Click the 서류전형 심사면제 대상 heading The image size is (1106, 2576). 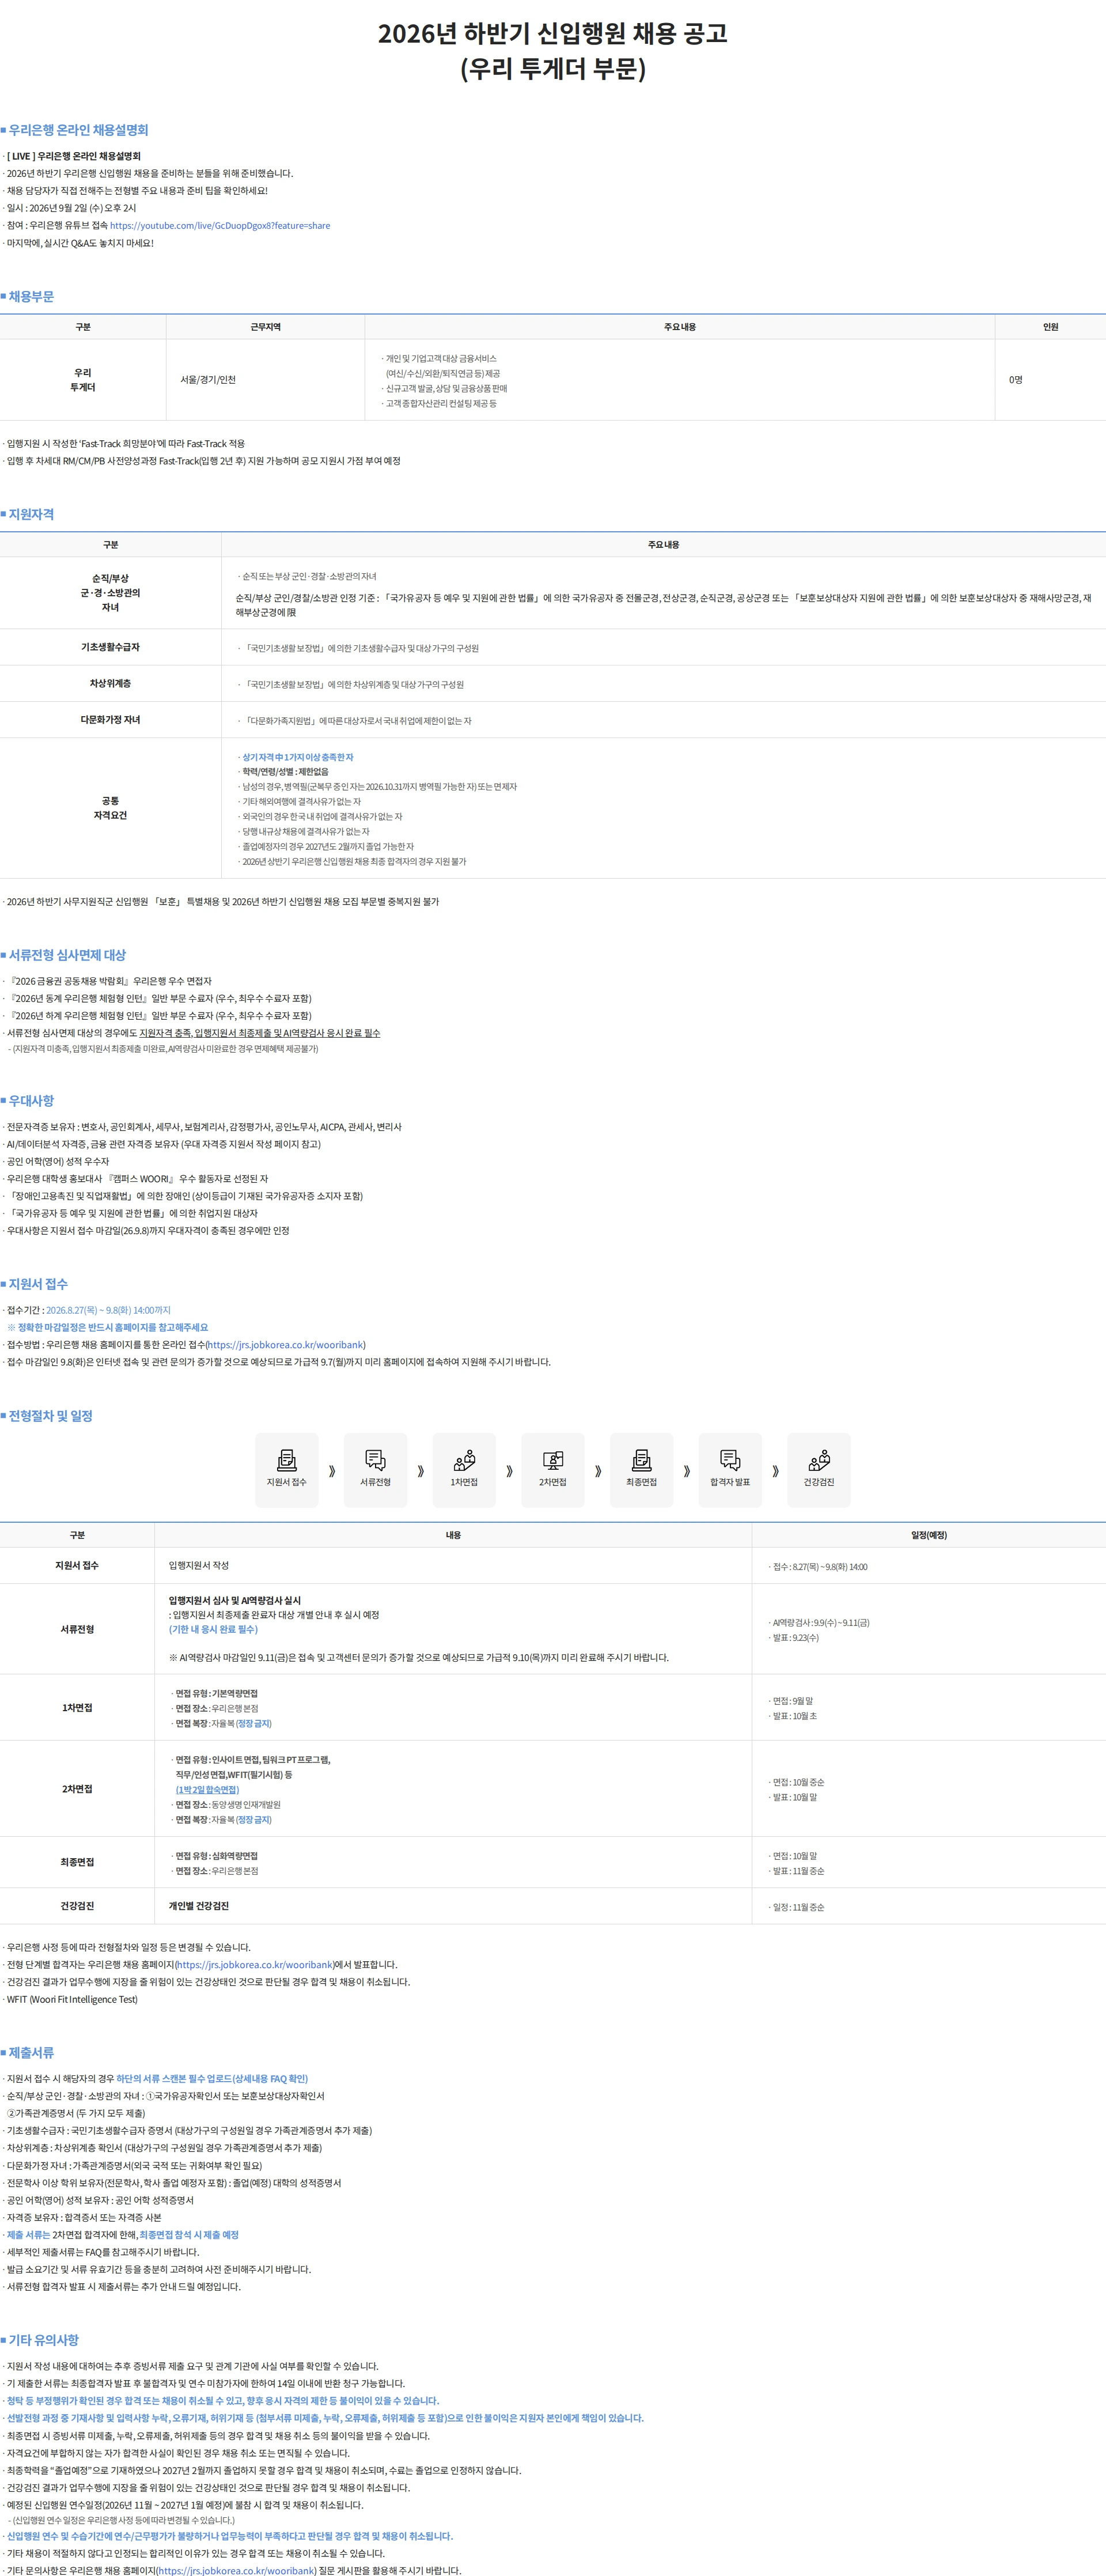pos(67,955)
